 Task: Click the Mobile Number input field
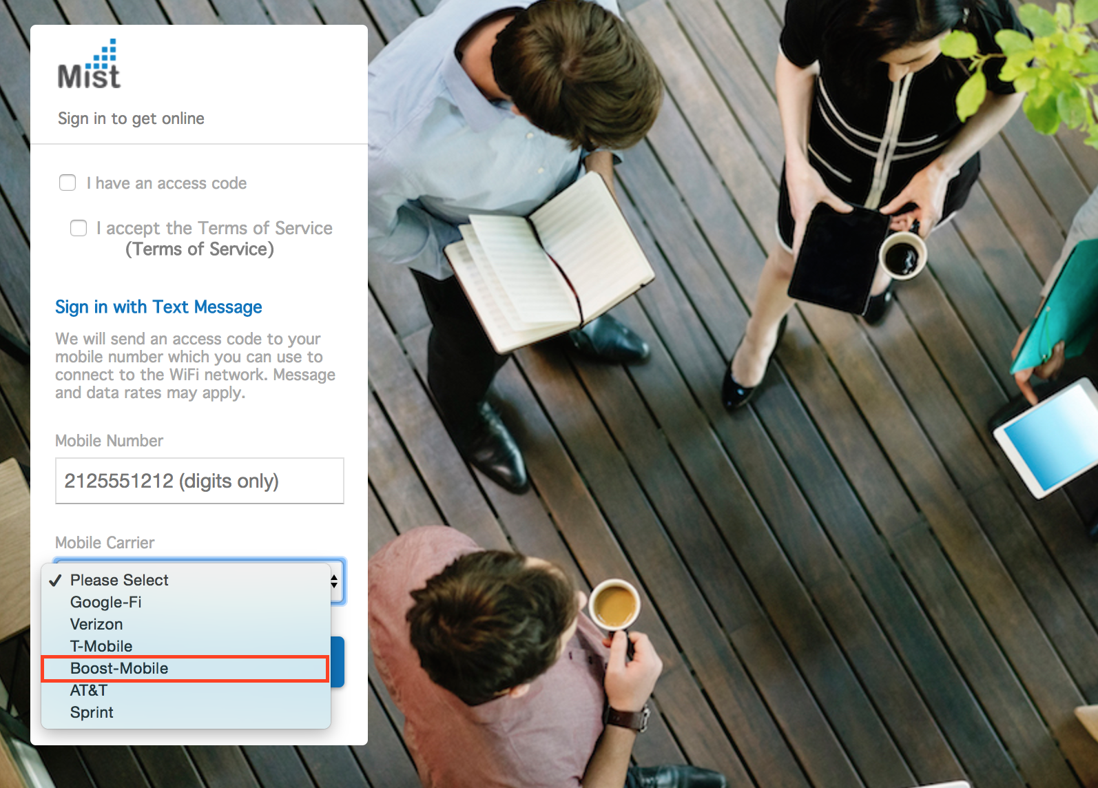(x=200, y=481)
